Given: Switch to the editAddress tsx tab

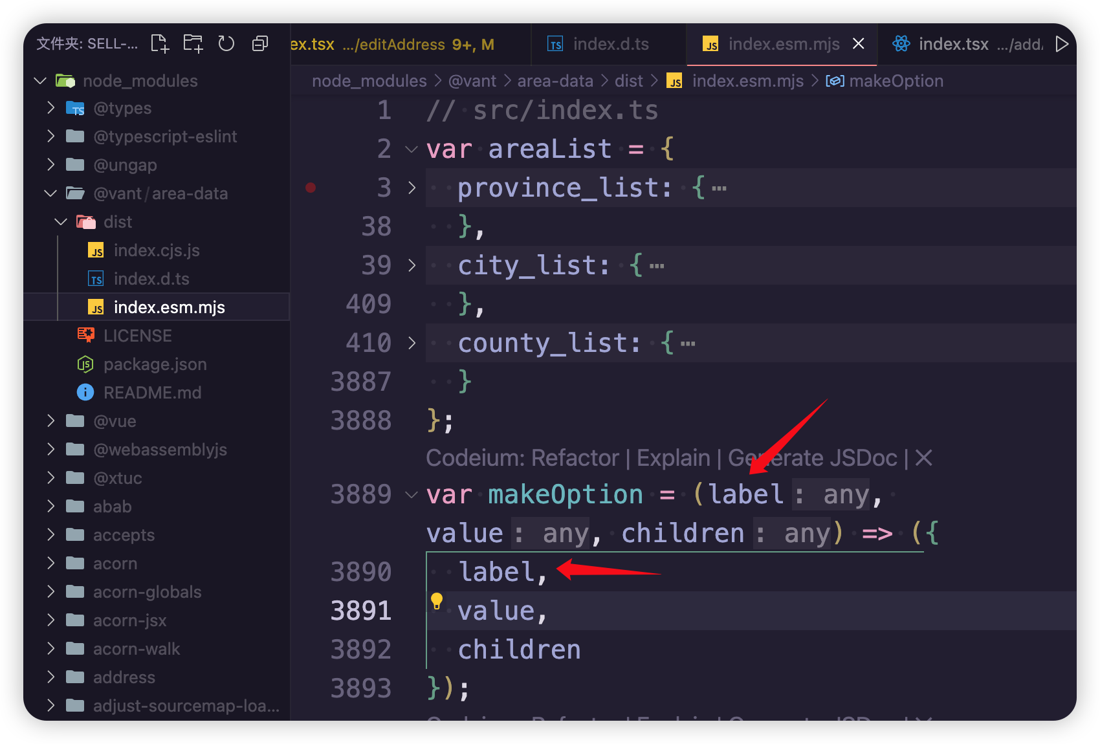Looking at the screenshot, I should pos(410,44).
